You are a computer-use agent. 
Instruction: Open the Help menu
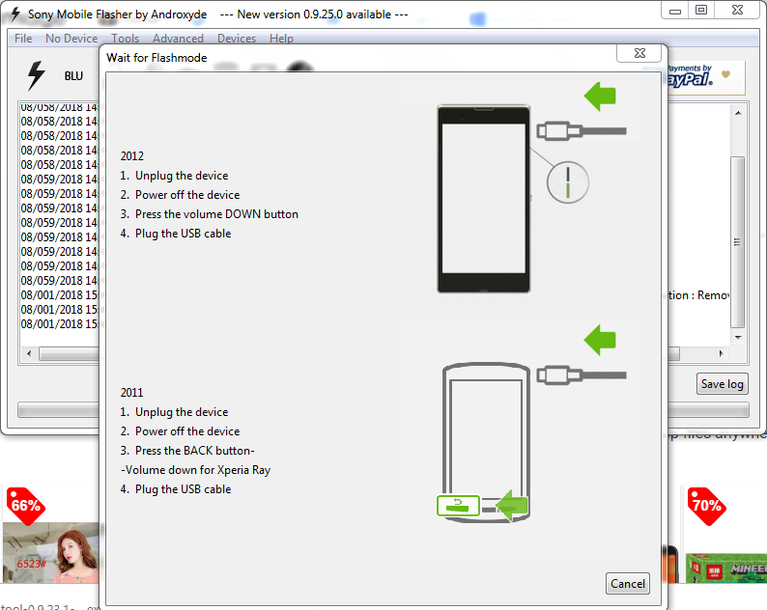[x=281, y=39]
